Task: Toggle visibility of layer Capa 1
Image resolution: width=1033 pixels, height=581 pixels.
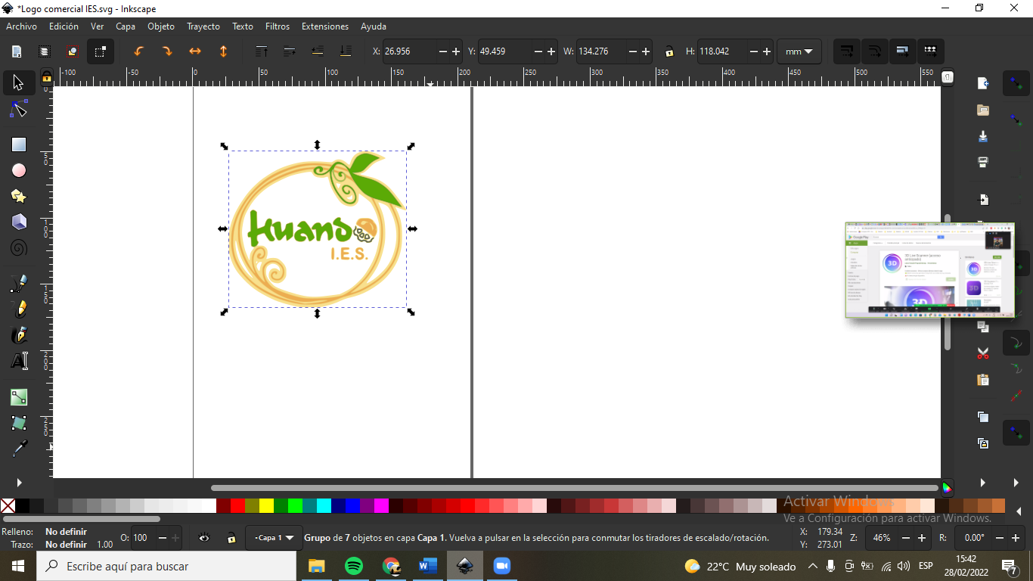Action: [x=204, y=538]
